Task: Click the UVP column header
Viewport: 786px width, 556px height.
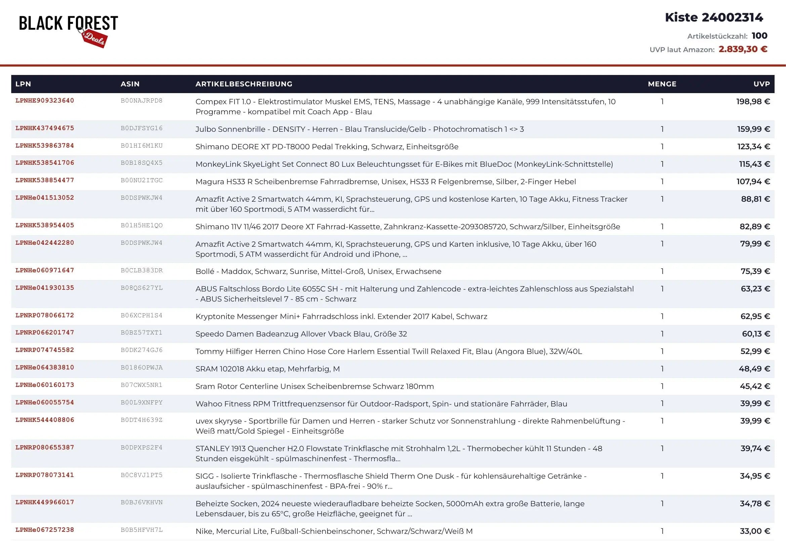Action: click(x=762, y=84)
